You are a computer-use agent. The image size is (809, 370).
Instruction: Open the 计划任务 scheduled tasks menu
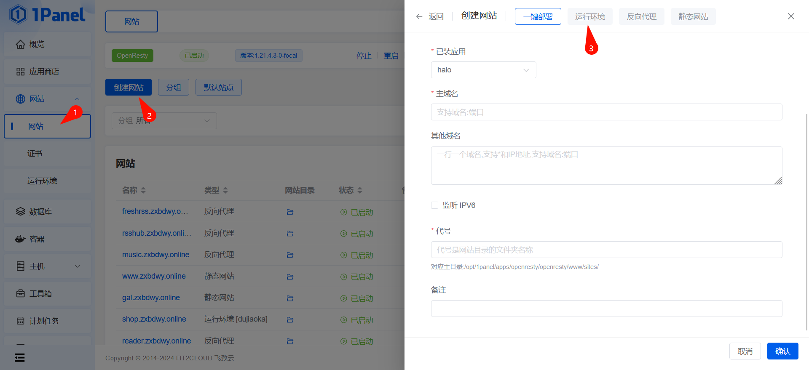[x=47, y=321]
